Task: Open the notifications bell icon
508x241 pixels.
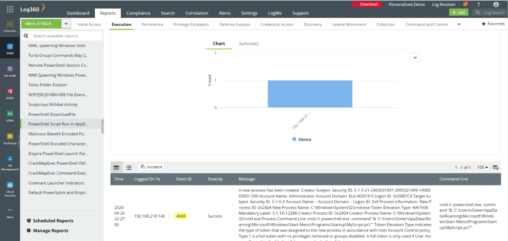Action: [x=465, y=4]
